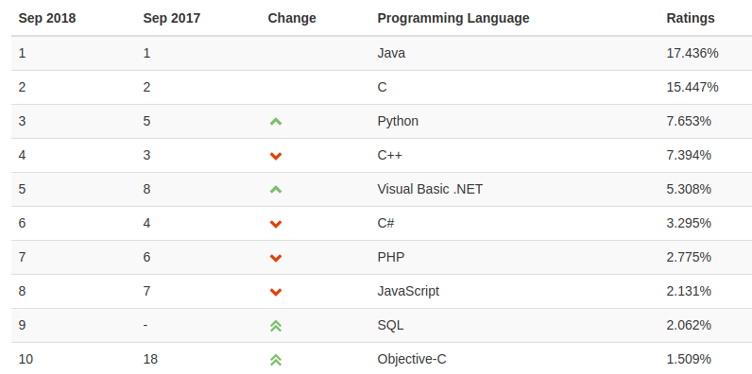Select the PHP language cell
The image size is (752, 374).
pos(391,258)
